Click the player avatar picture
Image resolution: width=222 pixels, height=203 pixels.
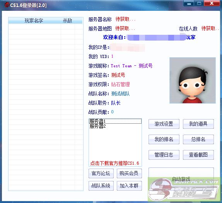(x=193, y=80)
